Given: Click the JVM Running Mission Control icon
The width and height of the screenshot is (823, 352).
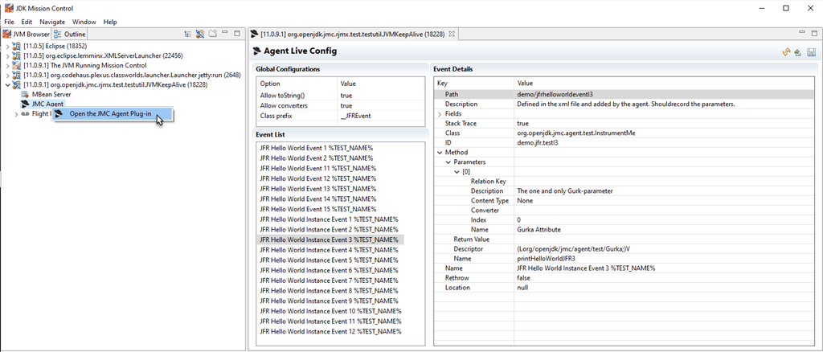Looking at the screenshot, I should pyautogui.click(x=17, y=66).
